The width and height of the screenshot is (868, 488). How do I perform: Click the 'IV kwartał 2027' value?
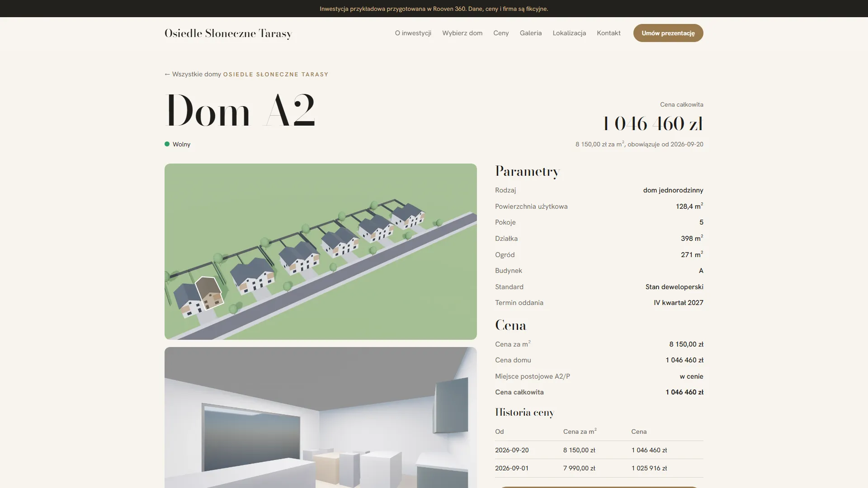(x=678, y=303)
